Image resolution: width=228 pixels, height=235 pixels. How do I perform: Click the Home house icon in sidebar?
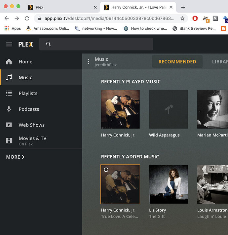[x=9, y=61]
